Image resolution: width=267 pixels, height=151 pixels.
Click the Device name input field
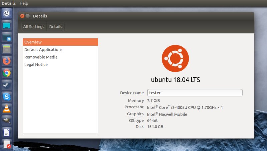click(x=195, y=93)
